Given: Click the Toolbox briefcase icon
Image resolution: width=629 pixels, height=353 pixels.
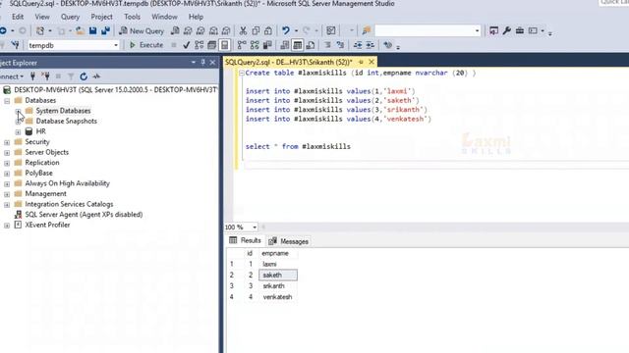Looking at the screenshot, I should click(x=520, y=30).
